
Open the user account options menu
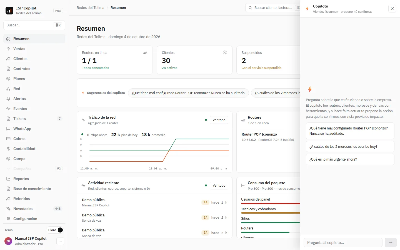click(x=60, y=241)
